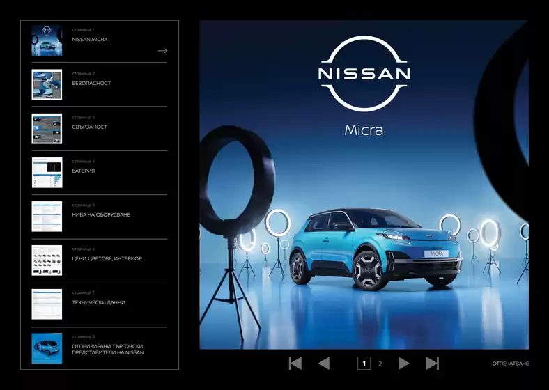Image resolution: width=549 pixels, height=390 pixels.
Task: Click the next page arrow icon
Action: 403,363
